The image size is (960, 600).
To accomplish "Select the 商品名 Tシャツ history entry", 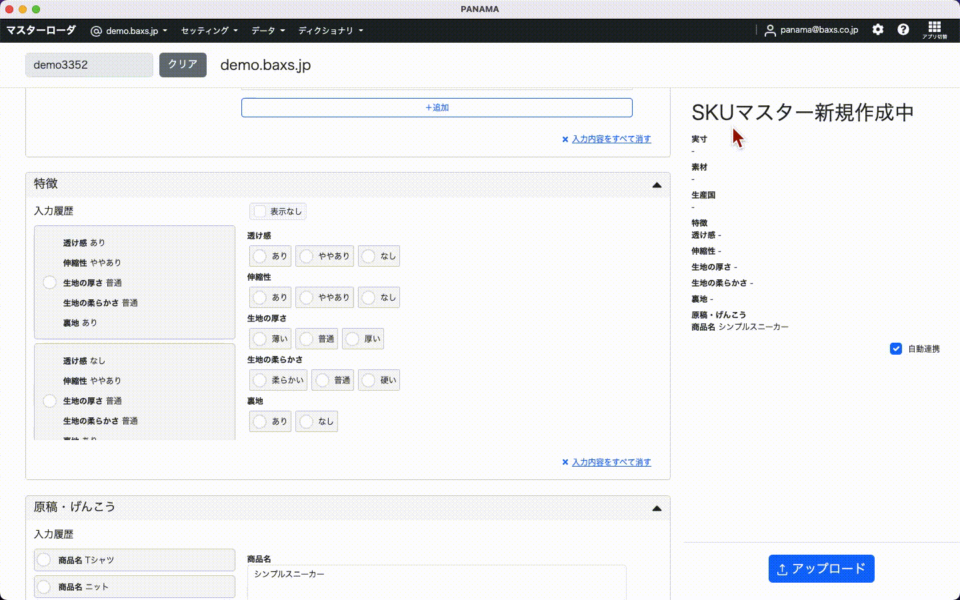I will (44, 560).
